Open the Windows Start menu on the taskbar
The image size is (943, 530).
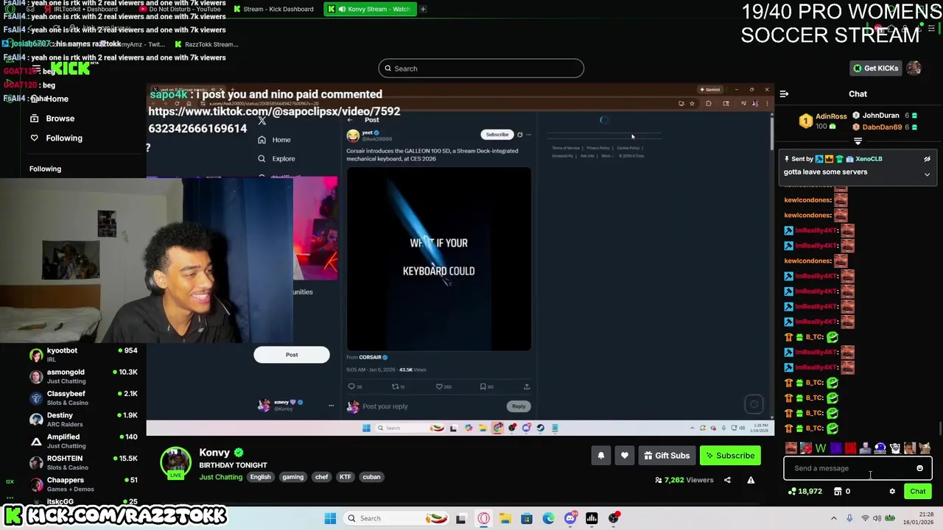[330, 518]
